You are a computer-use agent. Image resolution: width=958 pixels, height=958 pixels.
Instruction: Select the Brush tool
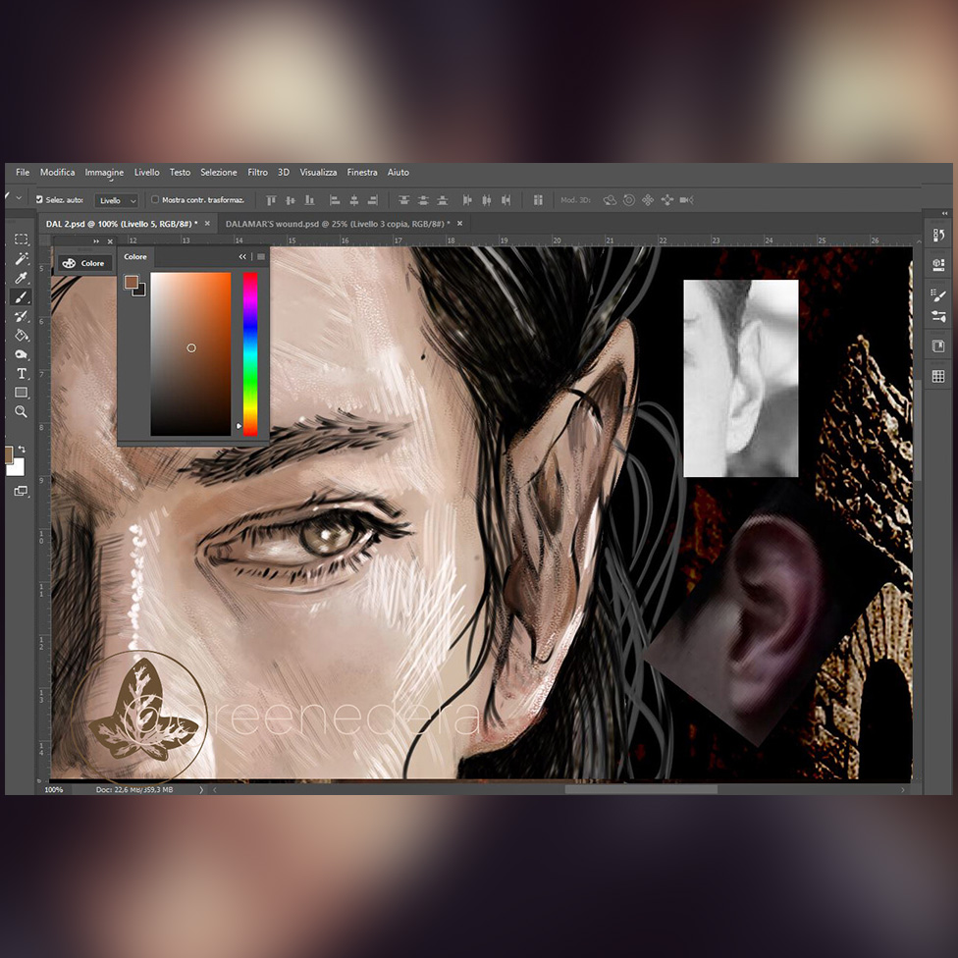pyautogui.click(x=22, y=297)
